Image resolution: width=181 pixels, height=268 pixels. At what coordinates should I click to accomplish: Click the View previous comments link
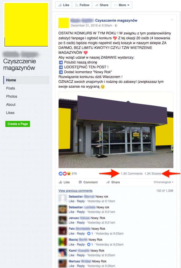click(x=75, y=191)
